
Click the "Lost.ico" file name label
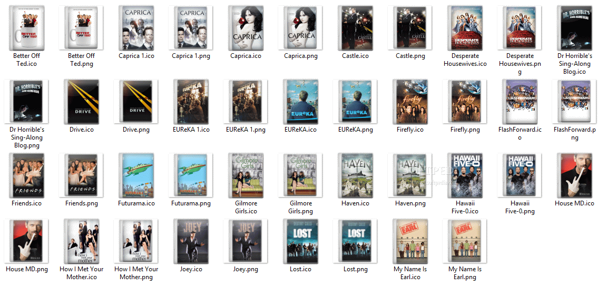tap(301, 270)
